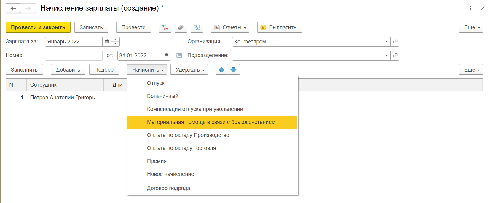Select Компенсация отпуска при увольнении
The image size is (491, 203).
[x=212, y=109]
